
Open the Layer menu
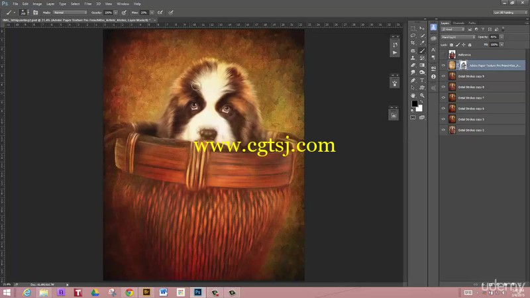click(x=50, y=4)
